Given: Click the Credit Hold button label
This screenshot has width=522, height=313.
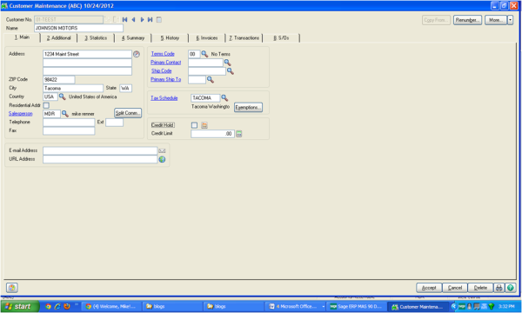Looking at the screenshot, I should [x=163, y=125].
